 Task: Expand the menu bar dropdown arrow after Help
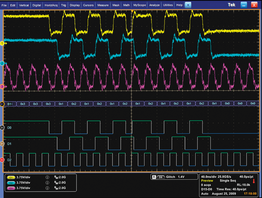click(188, 5)
